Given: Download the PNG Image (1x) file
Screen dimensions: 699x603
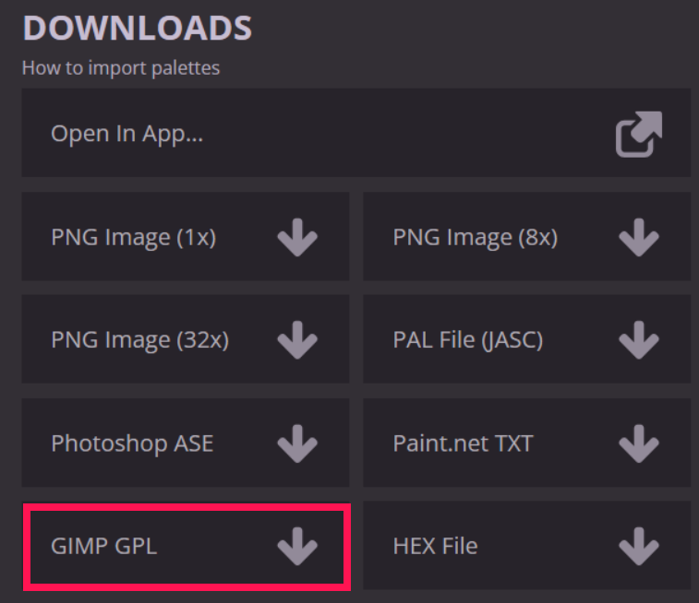Looking at the screenshot, I should pos(186,236).
